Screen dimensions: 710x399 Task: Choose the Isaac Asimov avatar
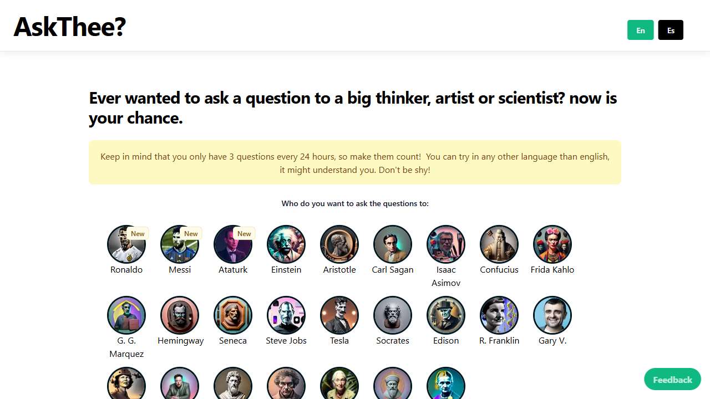[x=445, y=244]
